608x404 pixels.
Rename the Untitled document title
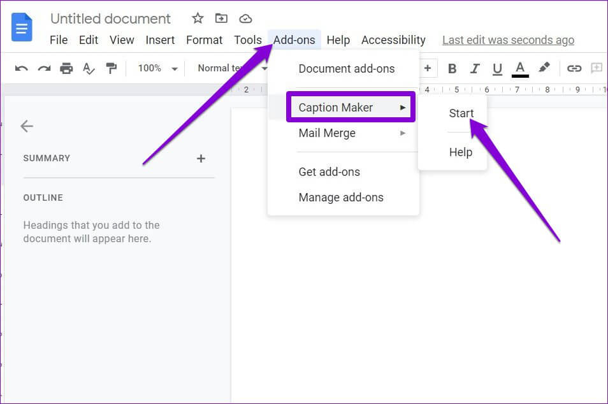click(x=110, y=18)
